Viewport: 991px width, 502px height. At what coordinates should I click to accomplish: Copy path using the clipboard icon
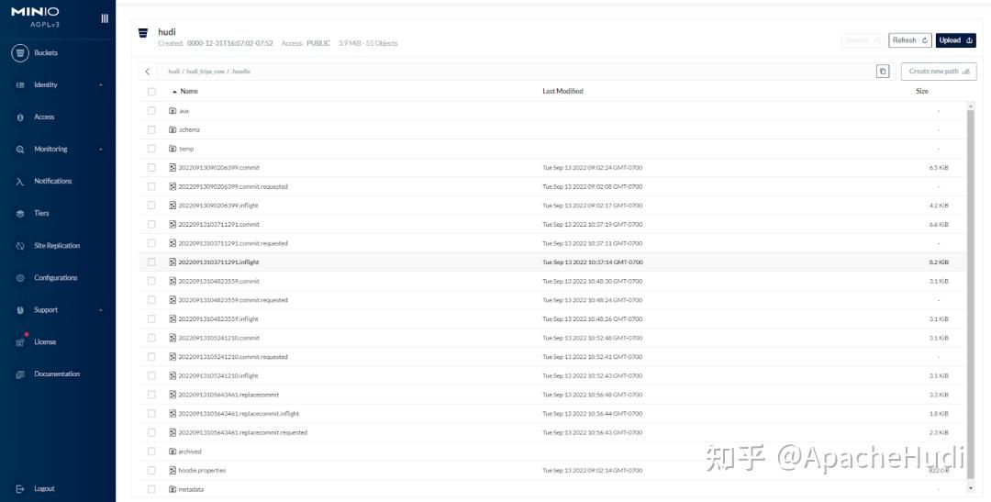(x=883, y=72)
